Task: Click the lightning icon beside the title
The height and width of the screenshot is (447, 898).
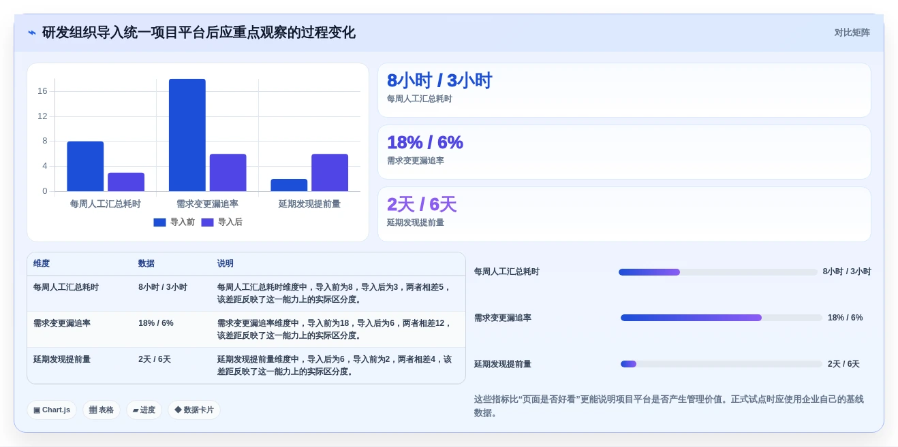Action: pyautogui.click(x=32, y=33)
